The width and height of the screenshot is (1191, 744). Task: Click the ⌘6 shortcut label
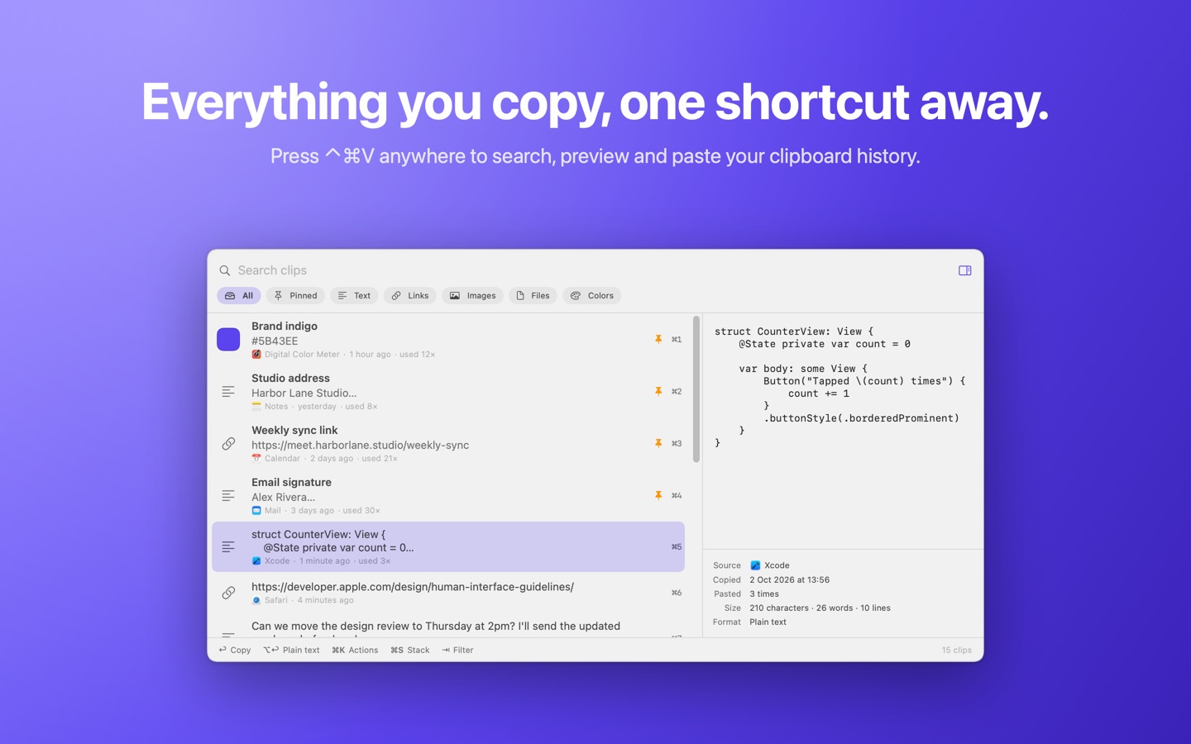coord(677,593)
